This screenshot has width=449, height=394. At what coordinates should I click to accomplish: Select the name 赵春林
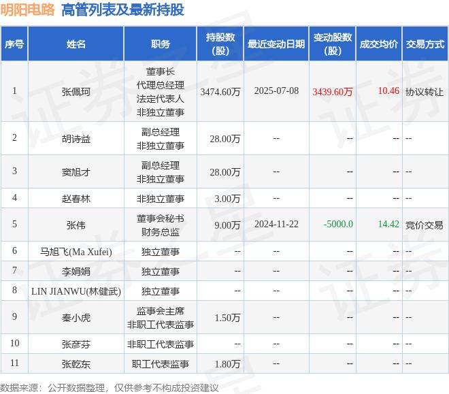76,199
